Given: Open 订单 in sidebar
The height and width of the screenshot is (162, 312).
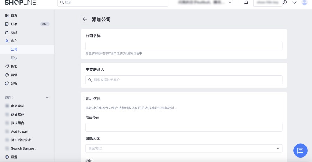Looking at the screenshot, I should click(x=14, y=24).
